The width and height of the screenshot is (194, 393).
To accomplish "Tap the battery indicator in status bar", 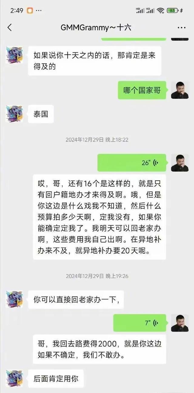I will (172, 10).
